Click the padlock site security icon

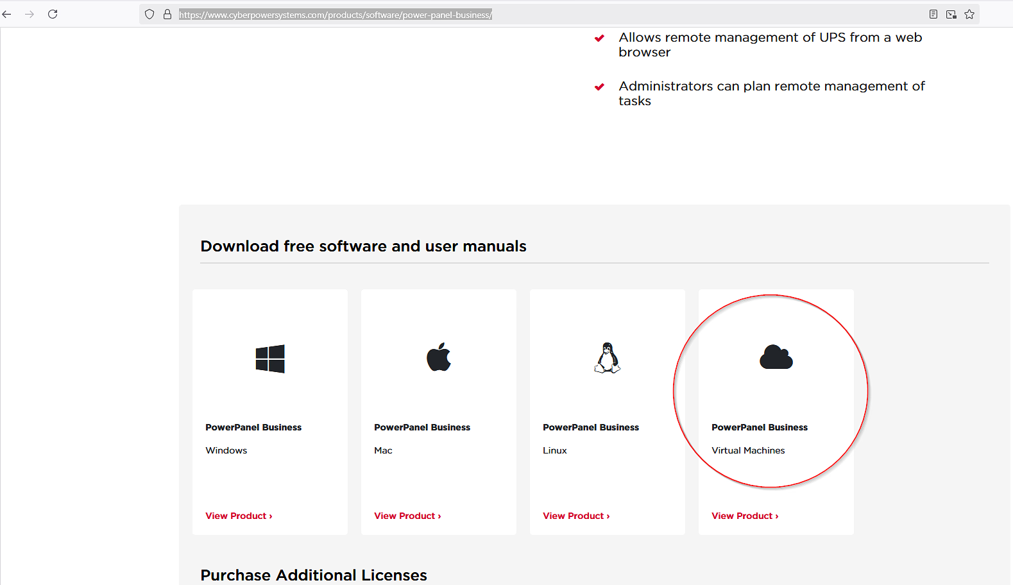point(167,14)
